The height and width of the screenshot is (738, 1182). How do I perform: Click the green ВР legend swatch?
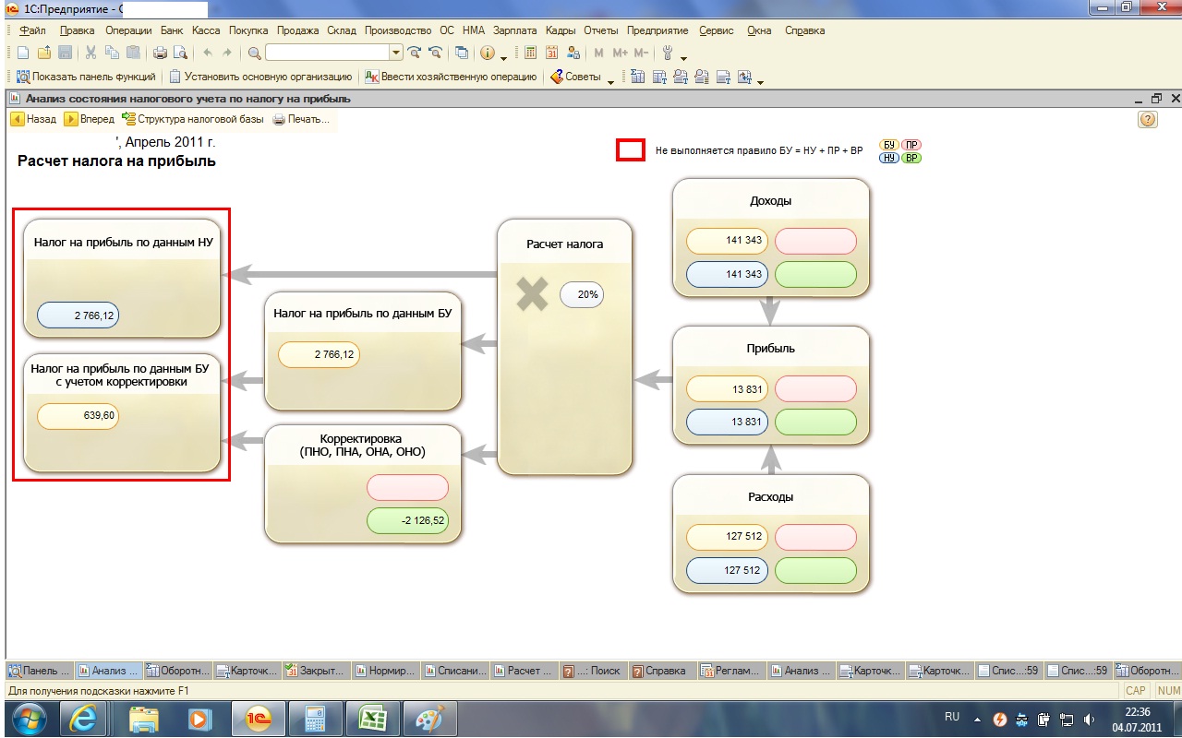[911, 159]
